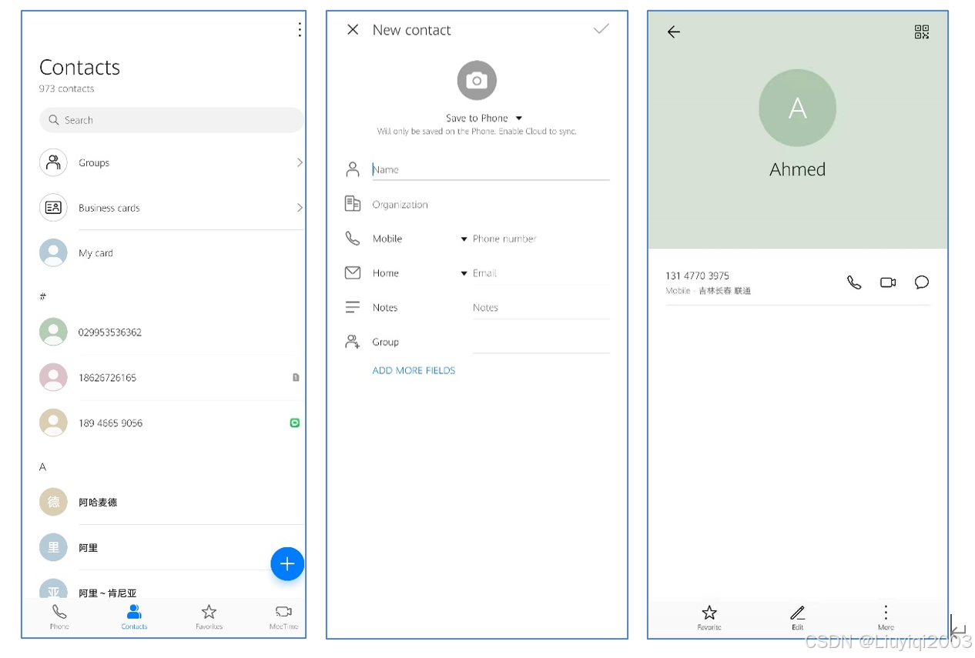Switch to the MeeTime tab
The width and height of the screenshot is (975, 658).
coord(283,617)
